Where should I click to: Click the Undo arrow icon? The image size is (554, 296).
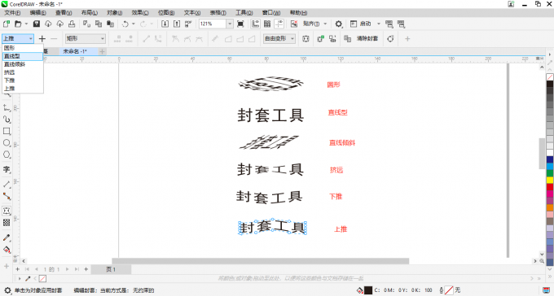pos(125,24)
